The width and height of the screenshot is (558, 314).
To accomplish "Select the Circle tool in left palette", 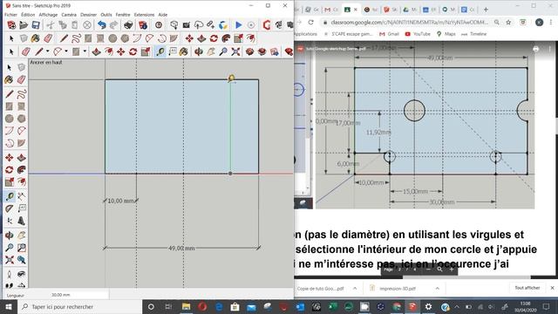I will [x=10, y=119].
